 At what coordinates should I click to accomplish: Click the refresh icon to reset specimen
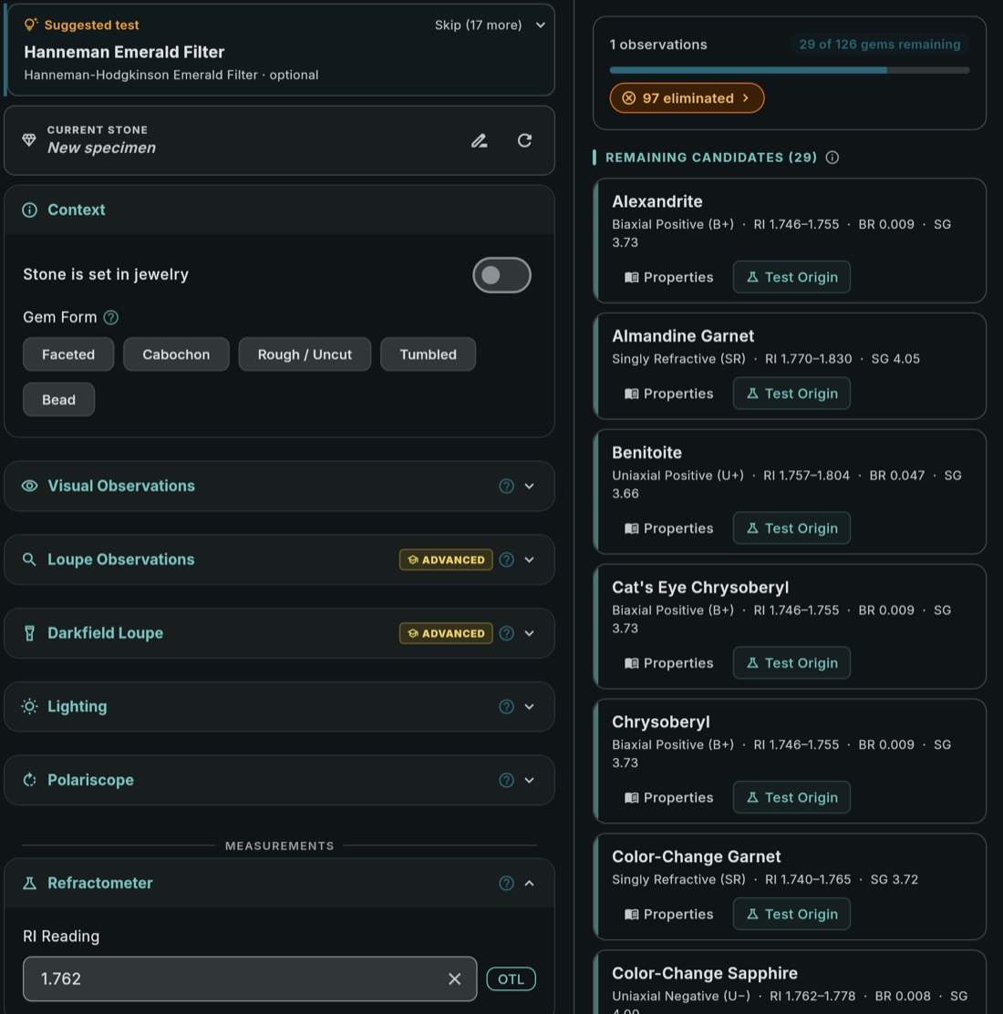524,140
